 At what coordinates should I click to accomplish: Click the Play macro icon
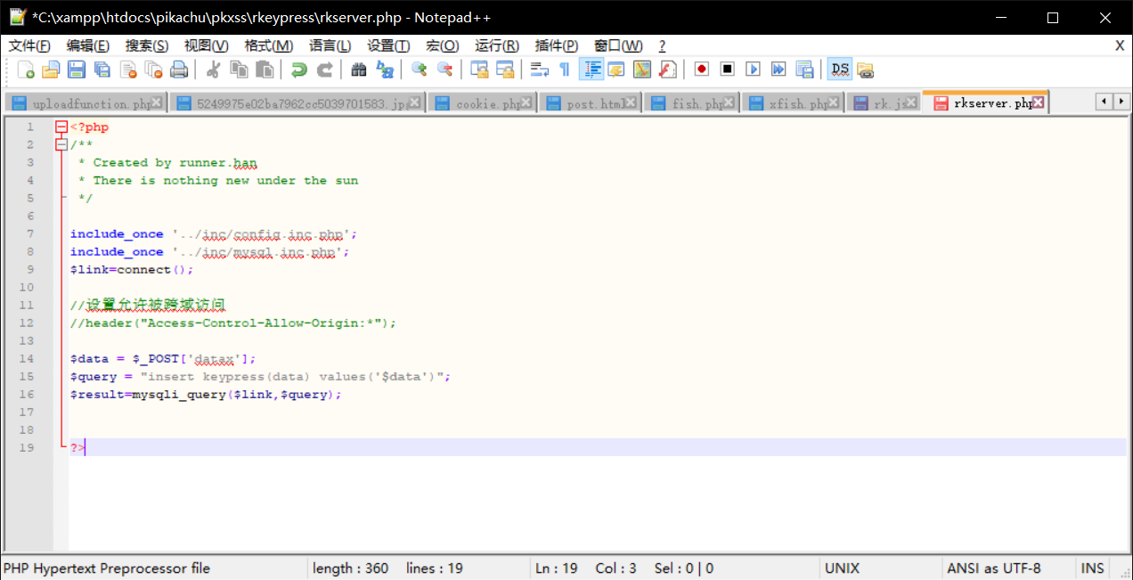[753, 69]
